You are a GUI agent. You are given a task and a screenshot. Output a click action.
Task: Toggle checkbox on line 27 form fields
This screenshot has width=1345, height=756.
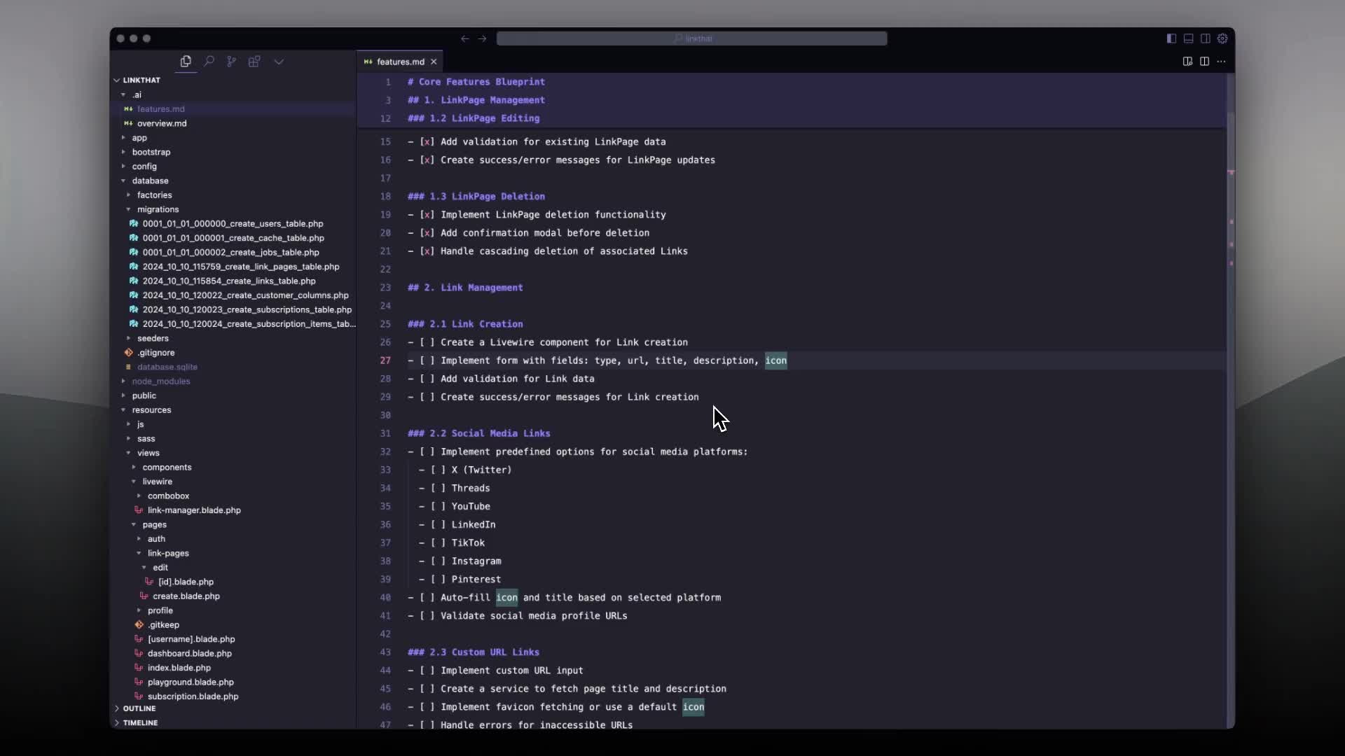(427, 360)
